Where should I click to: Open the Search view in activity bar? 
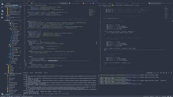pos(2,7)
